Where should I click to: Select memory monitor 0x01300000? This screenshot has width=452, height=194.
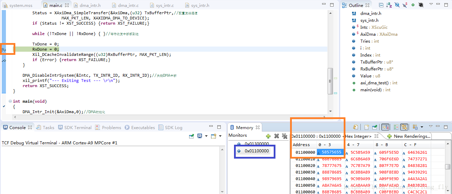257,144
